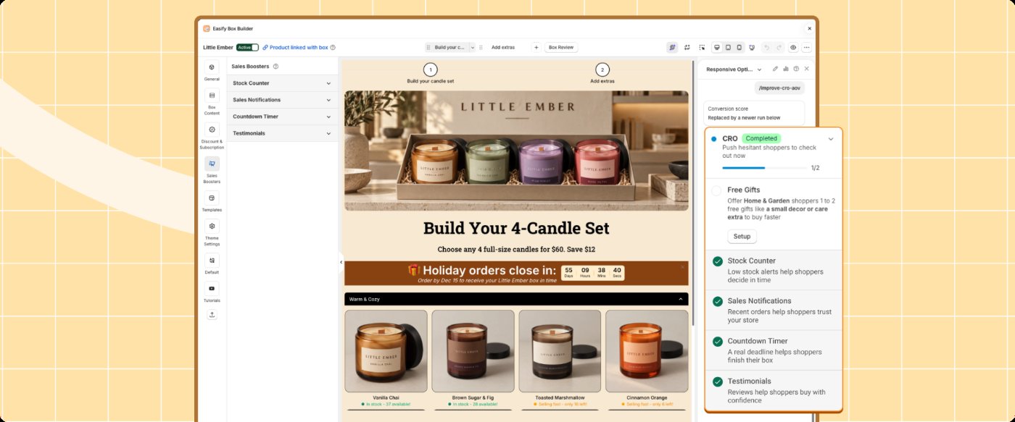Go to step 2 Add extras in preview
Screen dimensions: 1015x422
coord(602,74)
